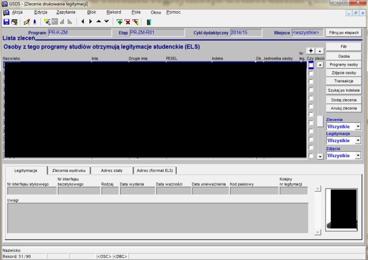Open the Rekord menu

tap(114, 12)
